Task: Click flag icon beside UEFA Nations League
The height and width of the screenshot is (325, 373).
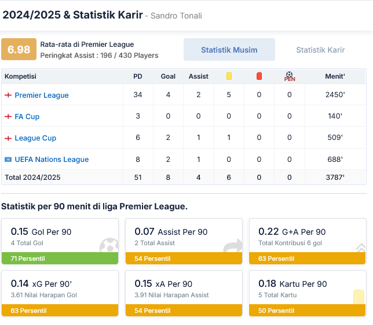Action: pos(8,160)
